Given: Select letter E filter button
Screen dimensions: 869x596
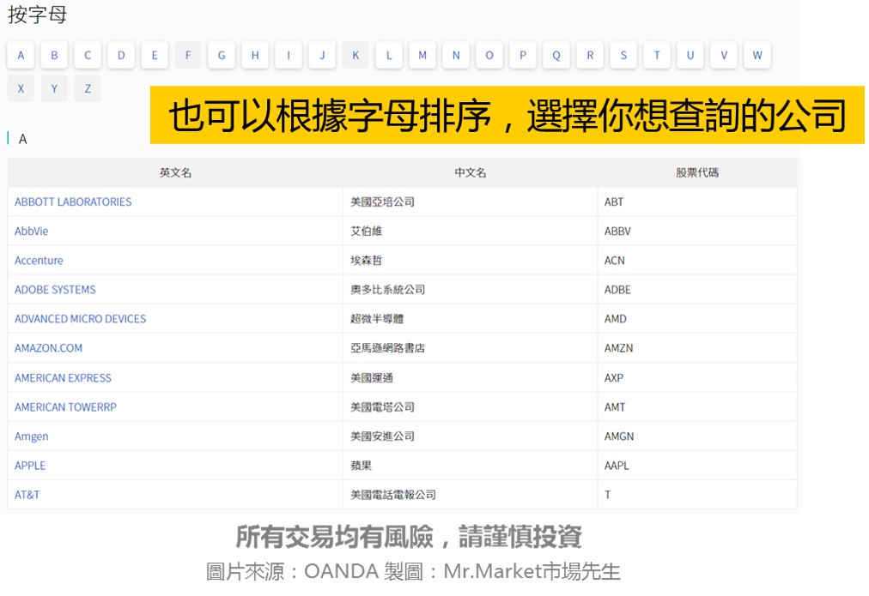Looking at the screenshot, I should (155, 55).
